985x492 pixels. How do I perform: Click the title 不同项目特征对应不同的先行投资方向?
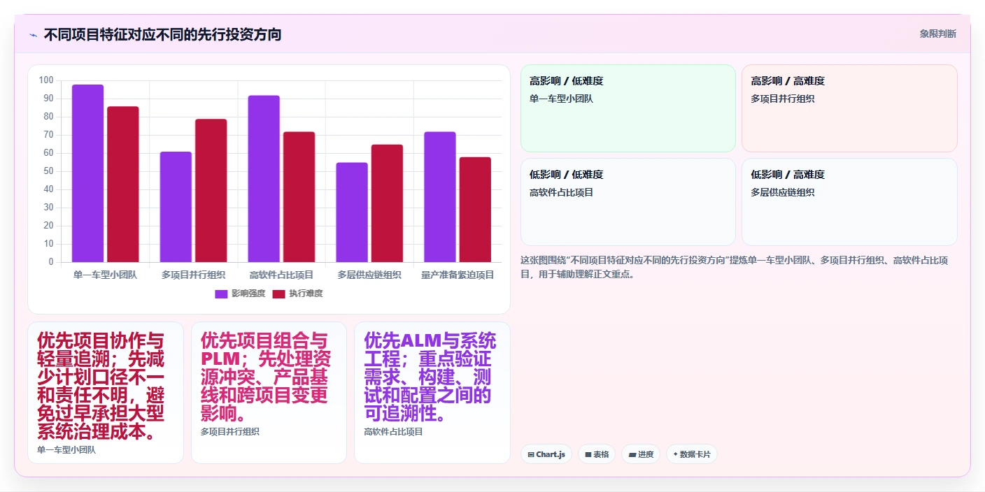point(162,34)
